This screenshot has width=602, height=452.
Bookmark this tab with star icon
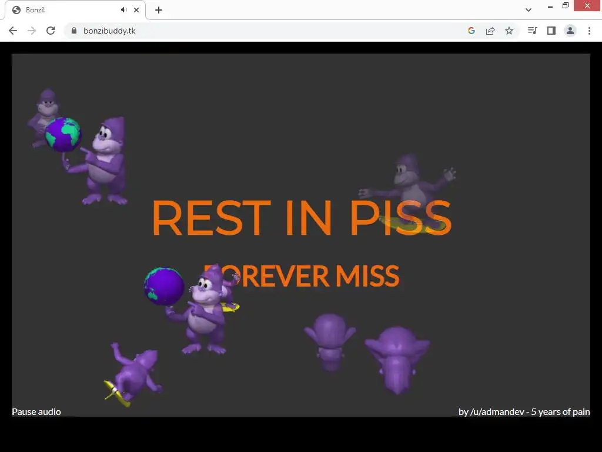tap(509, 31)
